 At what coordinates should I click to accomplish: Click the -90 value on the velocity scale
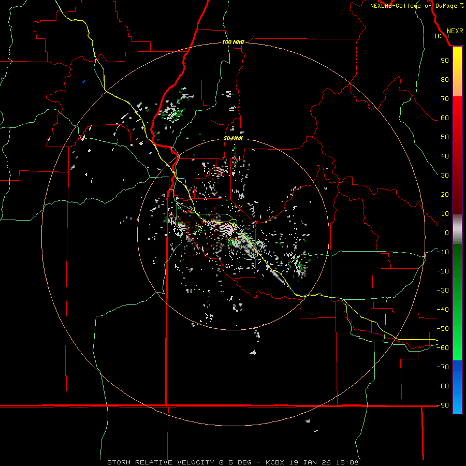pos(443,405)
